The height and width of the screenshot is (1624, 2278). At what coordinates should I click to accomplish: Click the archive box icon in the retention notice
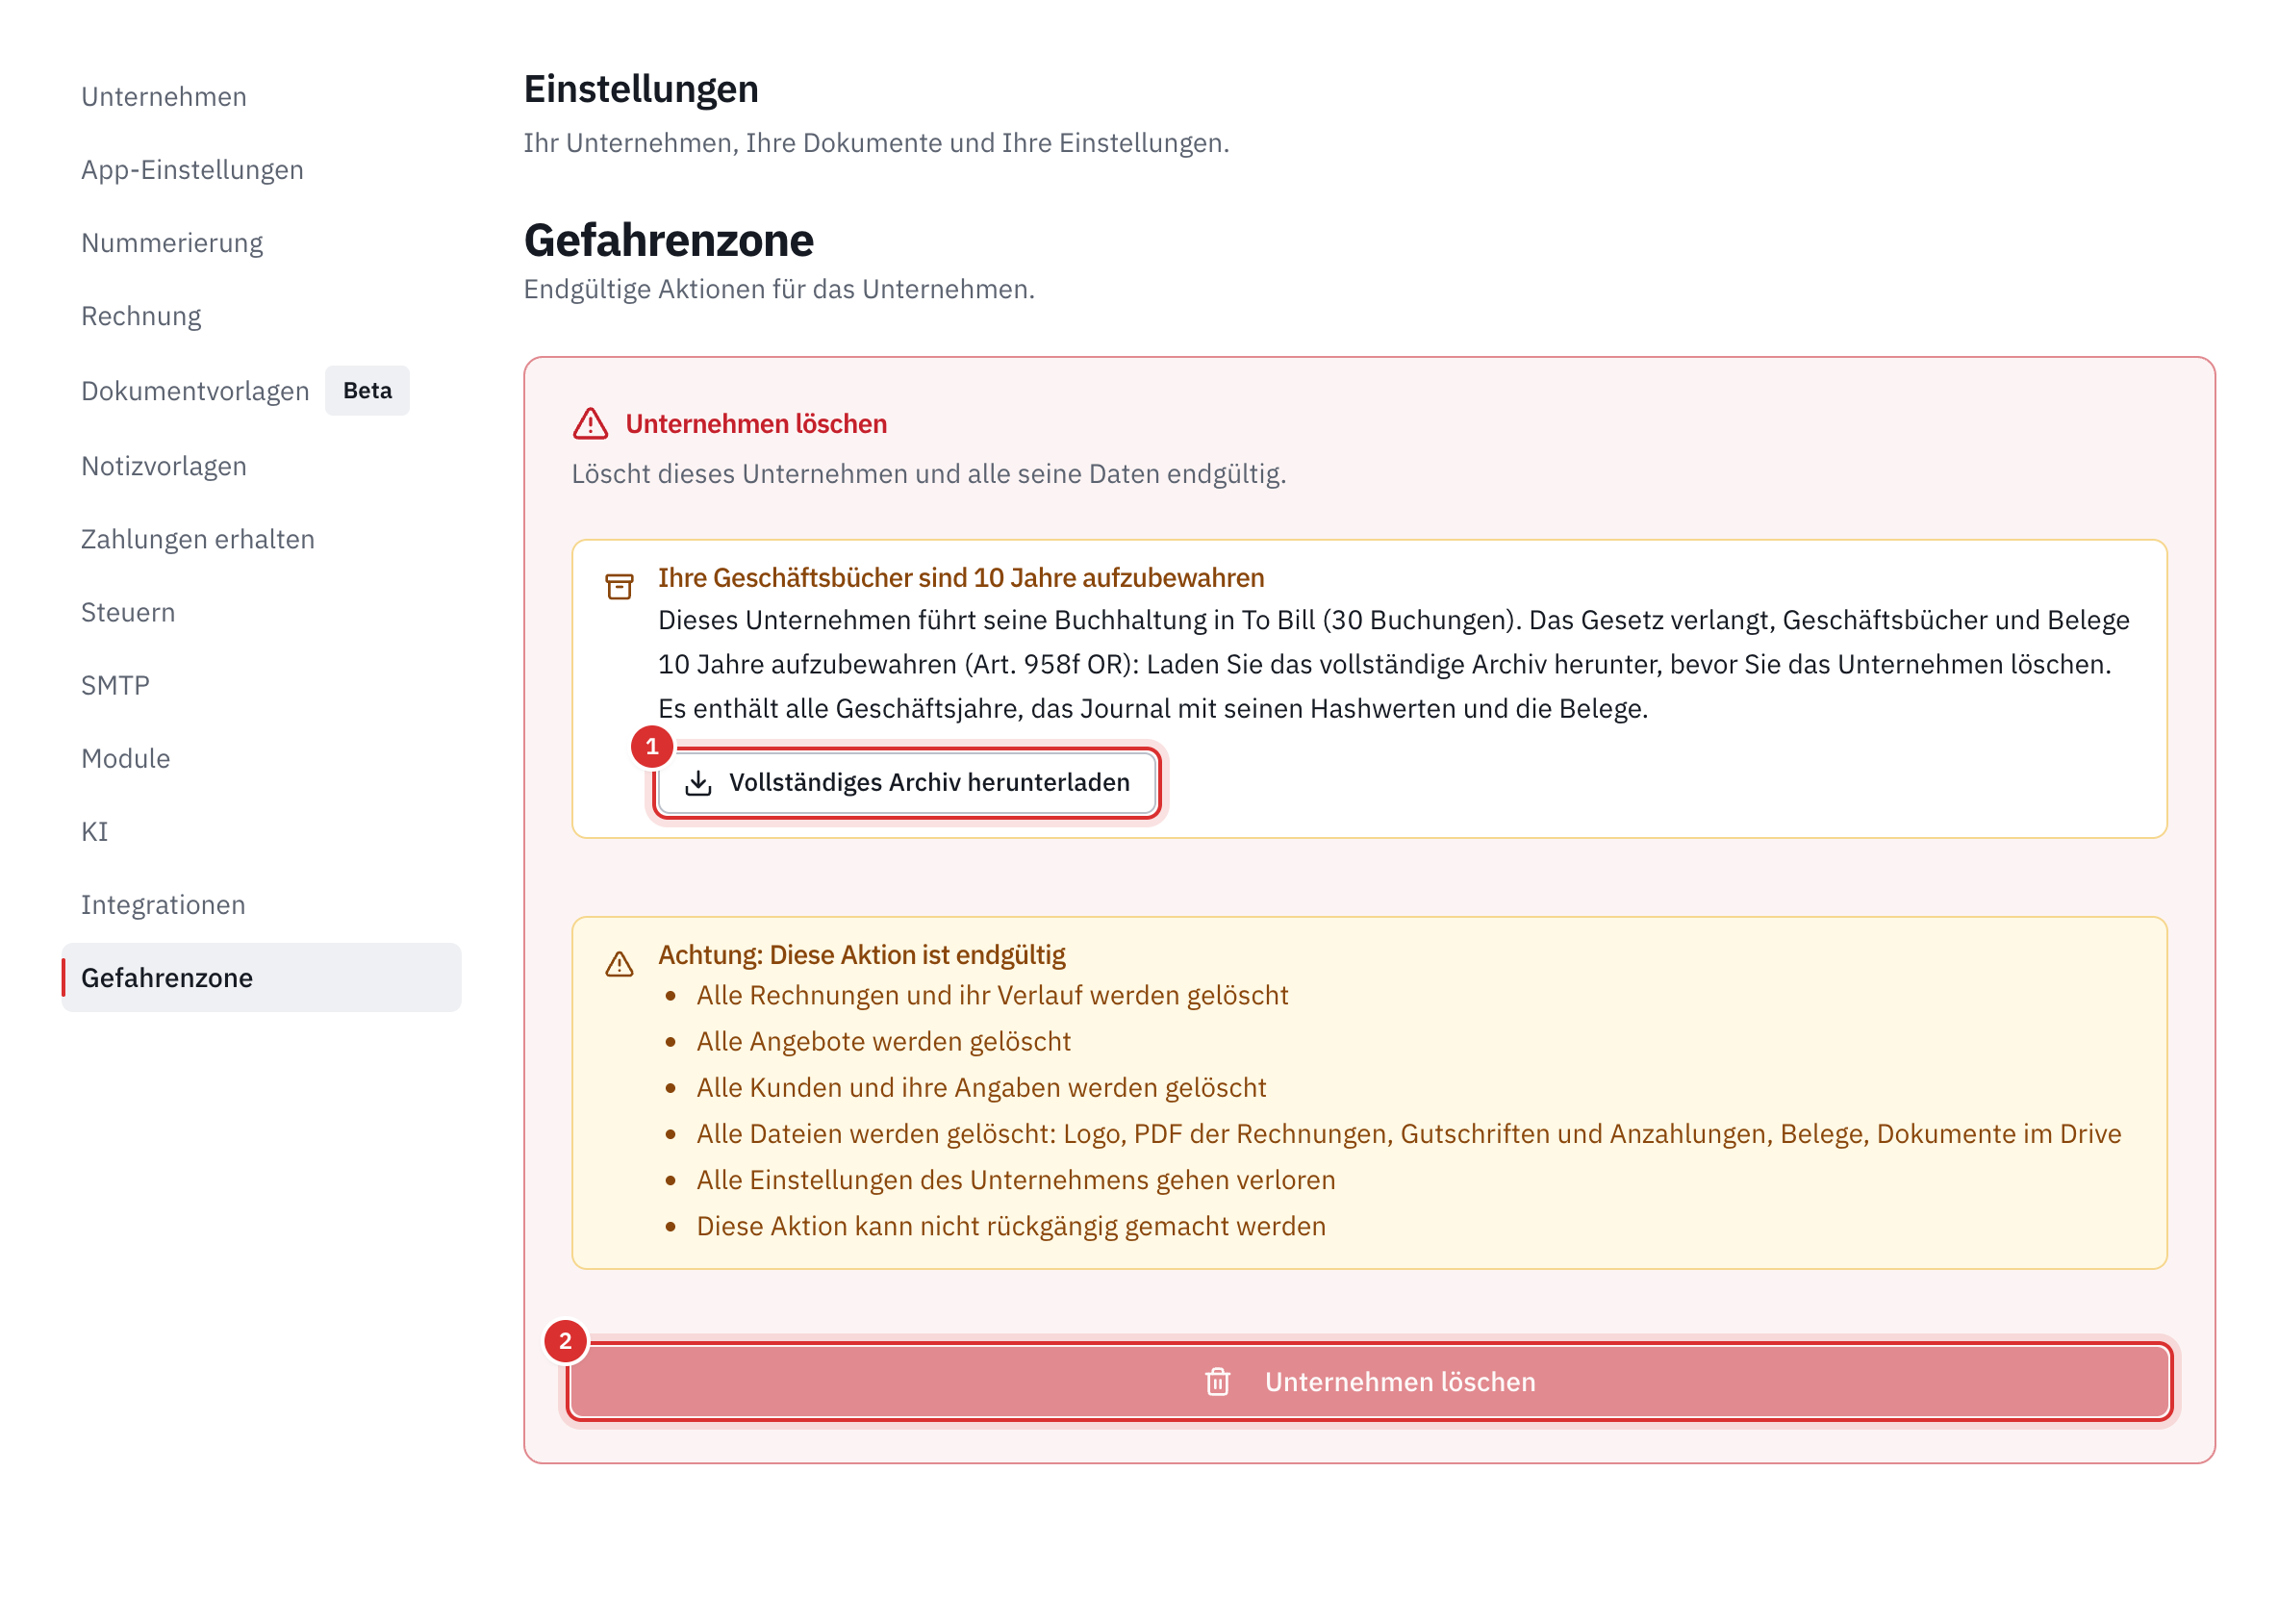(619, 587)
